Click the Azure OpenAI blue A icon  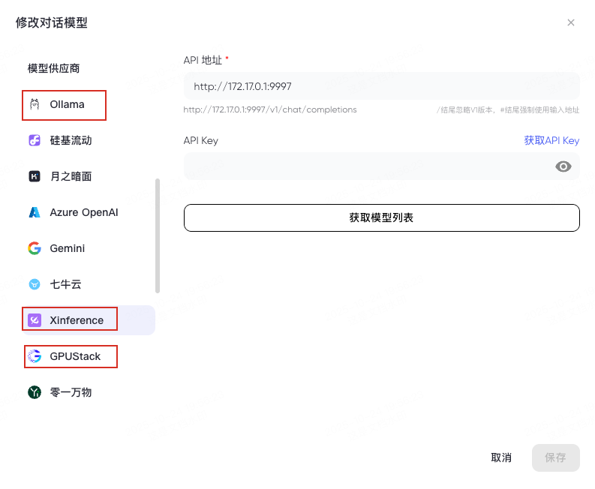click(x=35, y=212)
